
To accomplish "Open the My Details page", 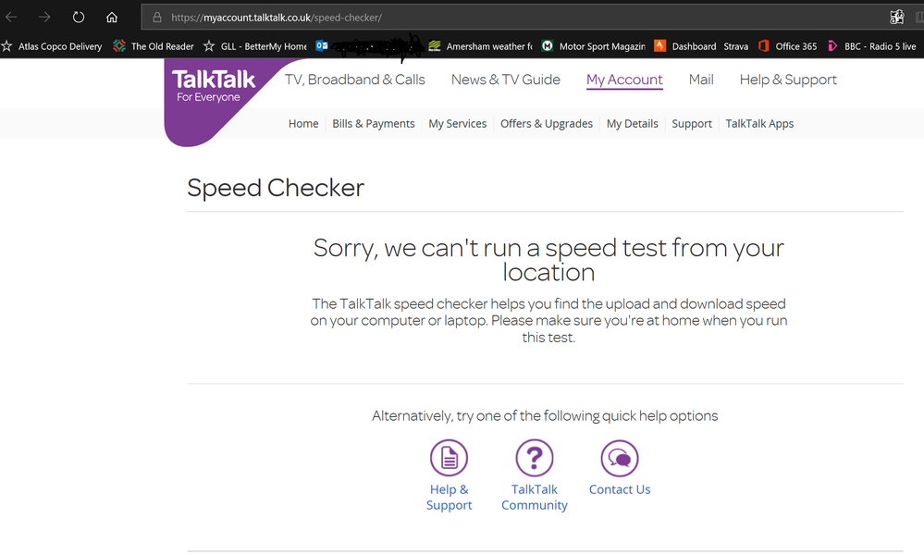I will (x=633, y=124).
